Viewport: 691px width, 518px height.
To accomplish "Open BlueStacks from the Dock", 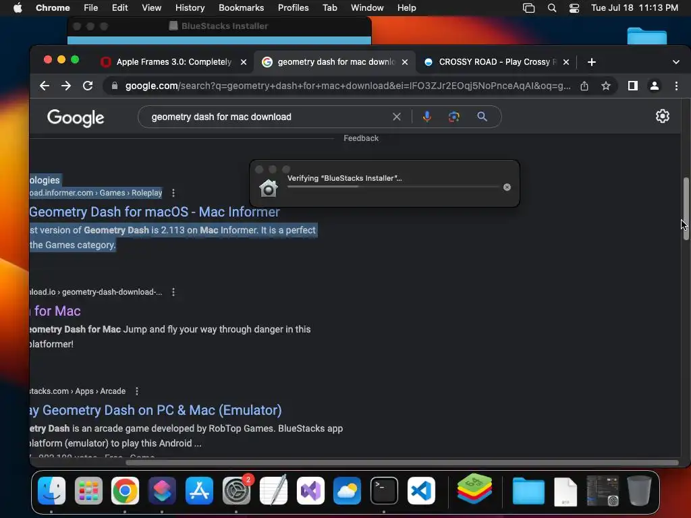I will 474,489.
